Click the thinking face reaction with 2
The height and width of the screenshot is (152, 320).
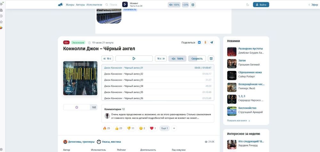click(142, 128)
